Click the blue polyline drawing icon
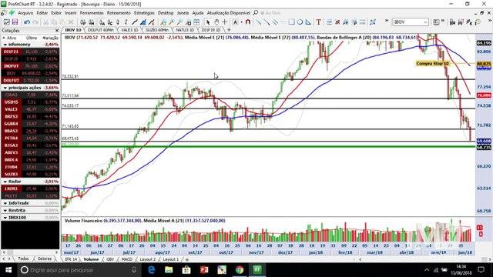This screenshot has height=277, width=493. pyautogui.click(x=373, y=22)
